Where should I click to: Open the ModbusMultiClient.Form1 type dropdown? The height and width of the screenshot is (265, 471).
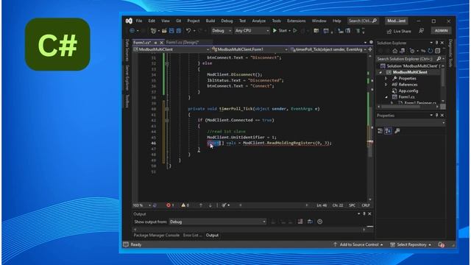pos(249,49)
